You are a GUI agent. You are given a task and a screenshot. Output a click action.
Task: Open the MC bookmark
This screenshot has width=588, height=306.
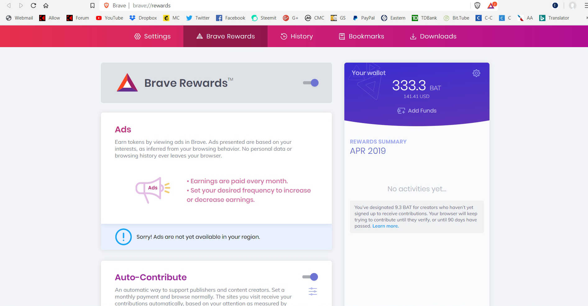[x=171, y=18]
